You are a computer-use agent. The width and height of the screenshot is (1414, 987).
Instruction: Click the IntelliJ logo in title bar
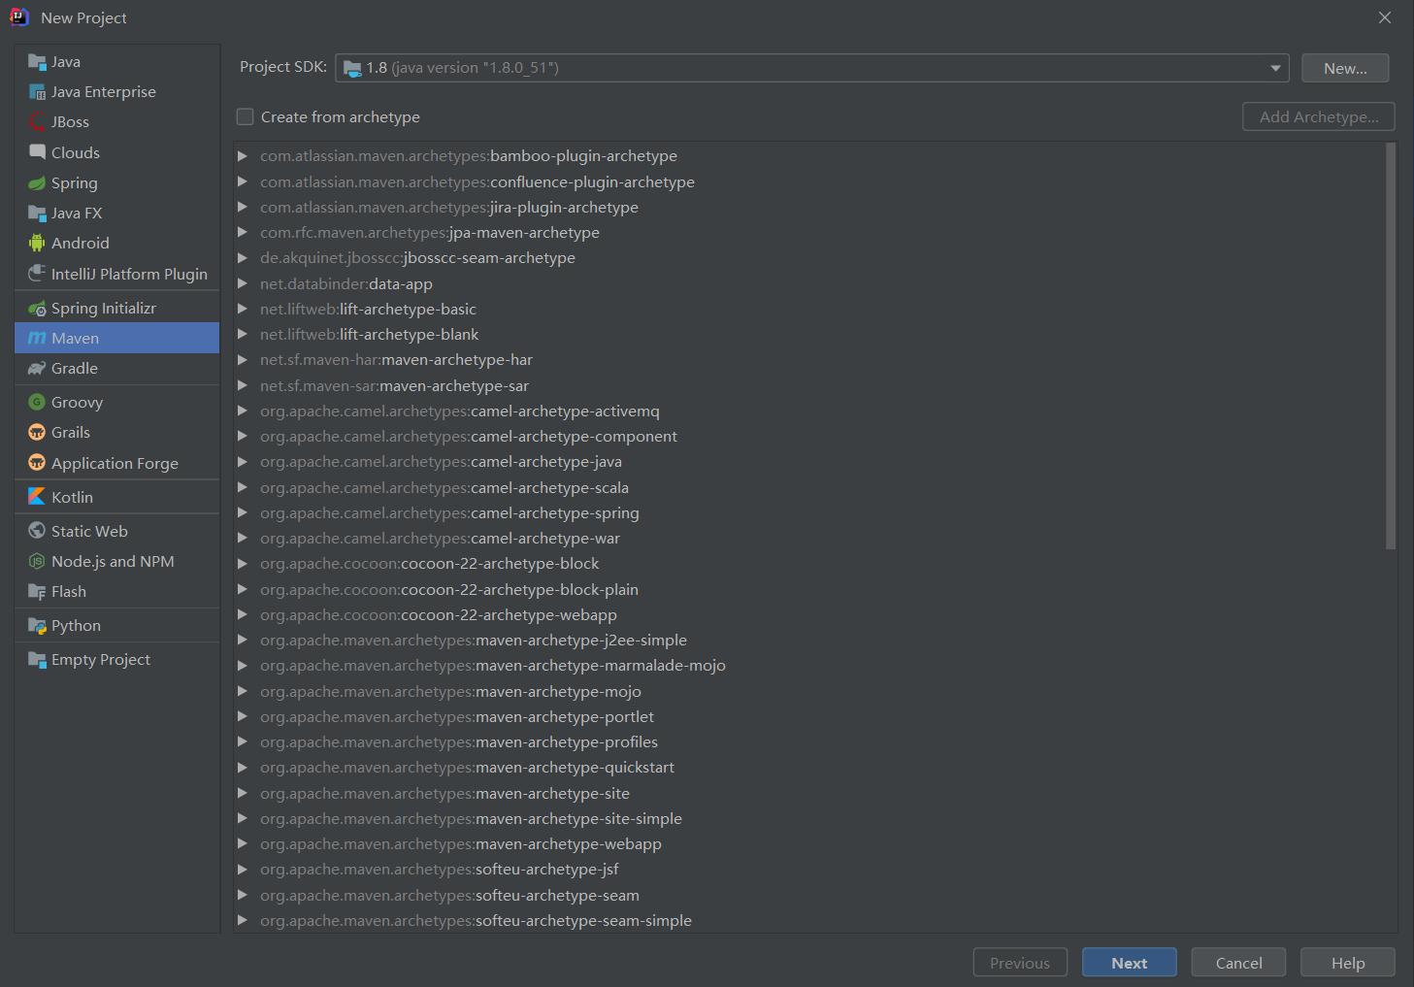point(19,17)
